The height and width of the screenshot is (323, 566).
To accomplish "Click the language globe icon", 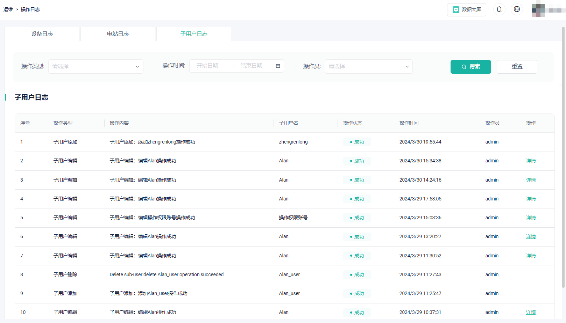I will [517, 9].
